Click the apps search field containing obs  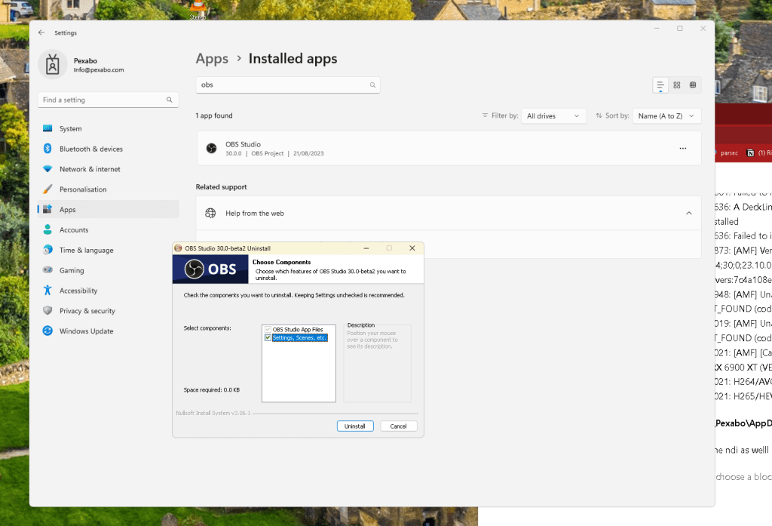pyautogui.click(x=287, y=85)
